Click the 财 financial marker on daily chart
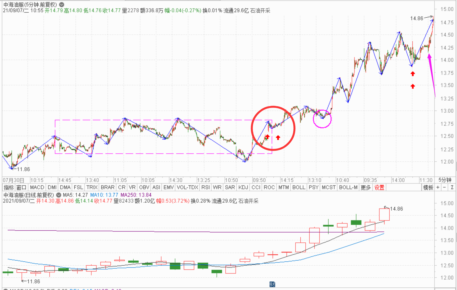 [x=272, y=284]
